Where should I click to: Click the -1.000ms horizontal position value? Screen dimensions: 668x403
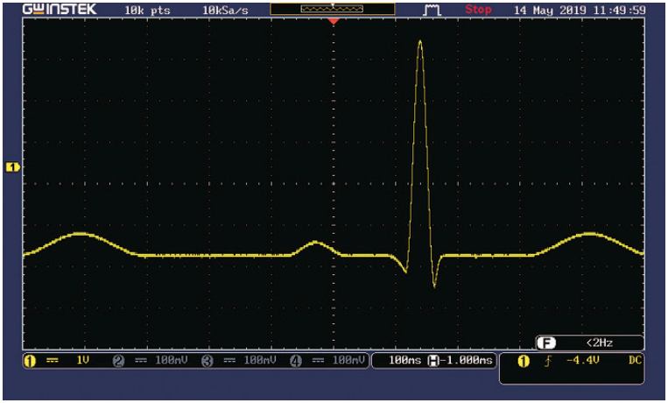click(466, 360)
